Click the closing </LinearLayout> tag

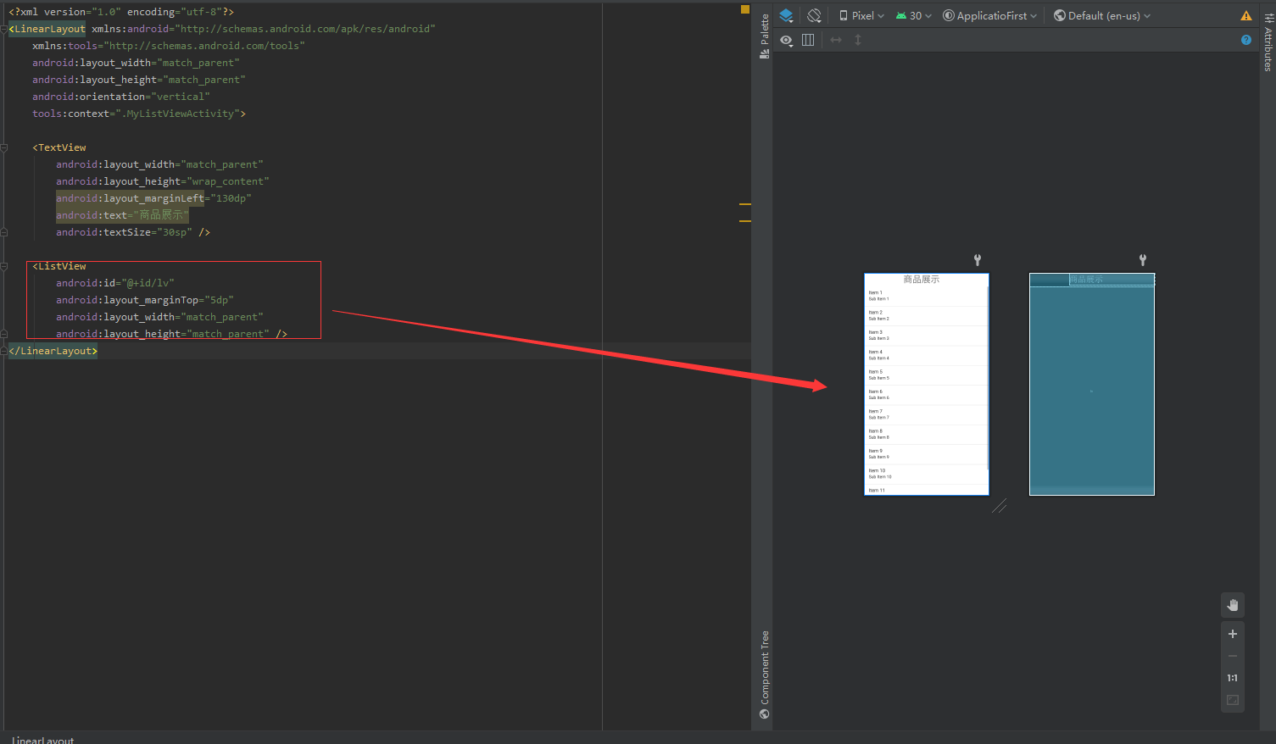[53, 351]
